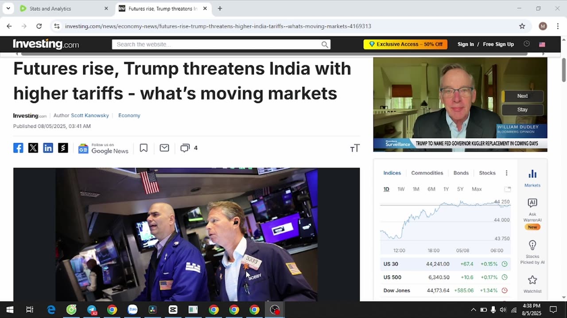This screenshot has width=567, height=318.
Task: Open the US 30 index row
Action: coord(445,264)
